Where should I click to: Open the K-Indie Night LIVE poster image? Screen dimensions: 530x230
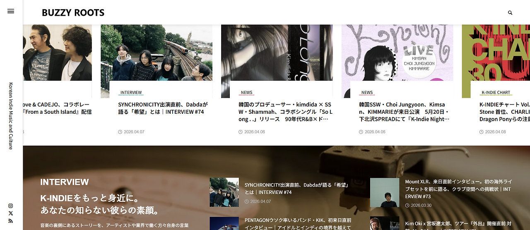pyautogui.click(x=397, y=53)
